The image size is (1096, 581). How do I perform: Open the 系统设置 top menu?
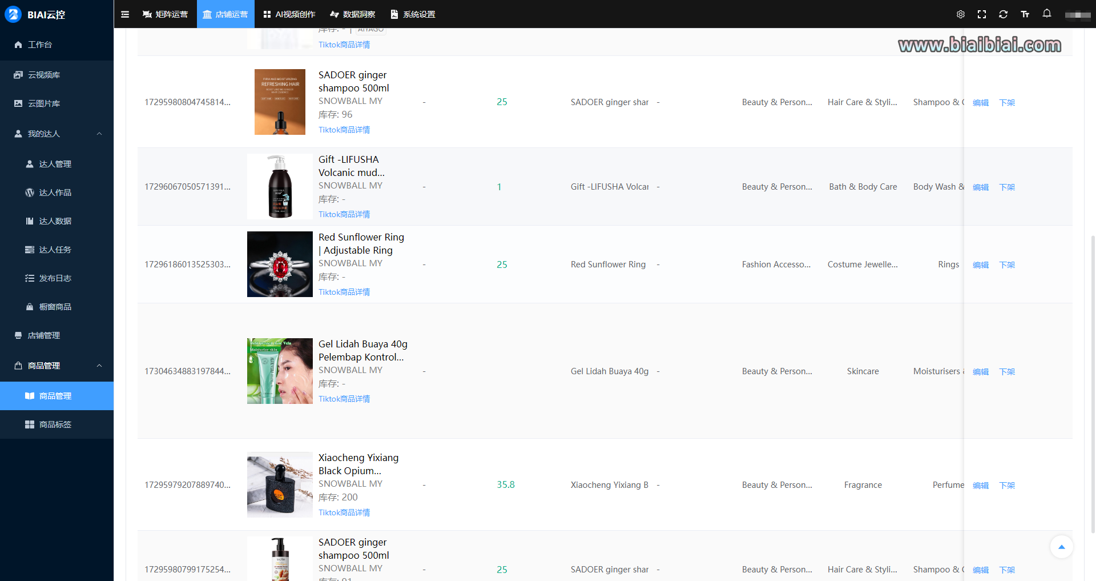click(413, 14)
